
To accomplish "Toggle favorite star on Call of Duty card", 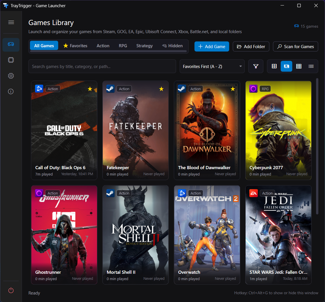I will point(90,89).
